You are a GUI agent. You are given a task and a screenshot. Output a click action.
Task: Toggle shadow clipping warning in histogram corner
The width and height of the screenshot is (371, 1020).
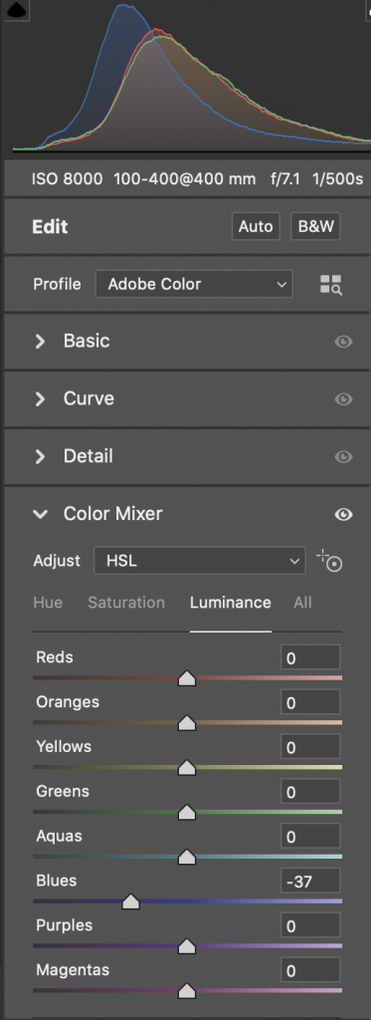(14, 9)
